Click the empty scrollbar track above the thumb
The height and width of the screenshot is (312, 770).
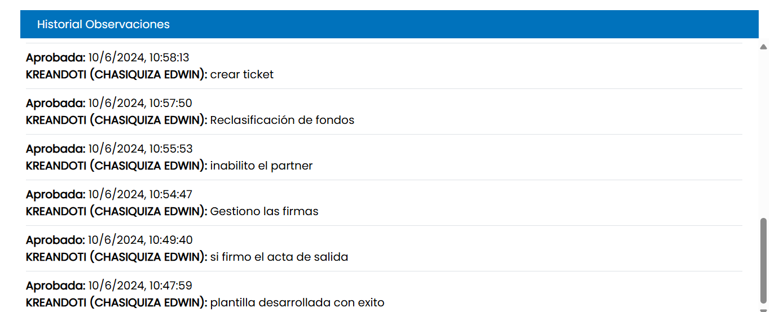pos(763,130)
